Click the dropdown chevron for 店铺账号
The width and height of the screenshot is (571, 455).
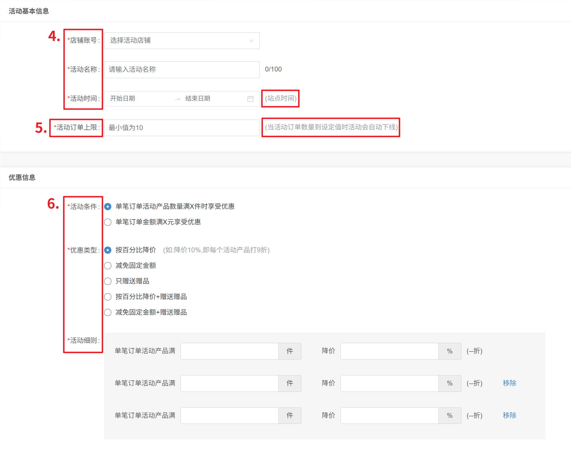pos(251,41)
